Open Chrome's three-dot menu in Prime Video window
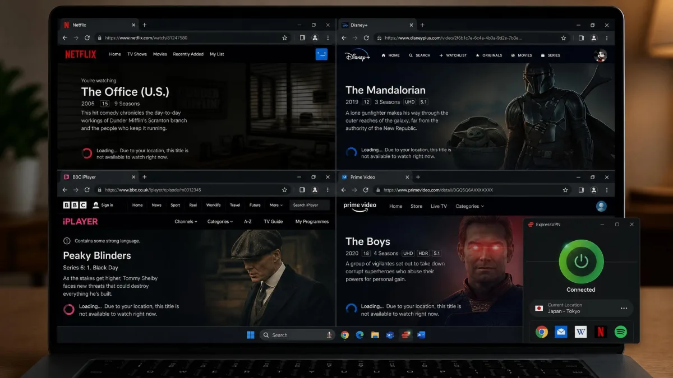Screen dimensions: 673x378 pyautogui.click(x=607, y=190)
